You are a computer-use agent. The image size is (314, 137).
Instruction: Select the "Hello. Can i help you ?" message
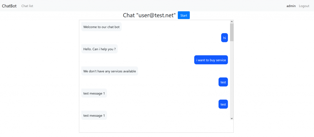(x=99, y=49)
